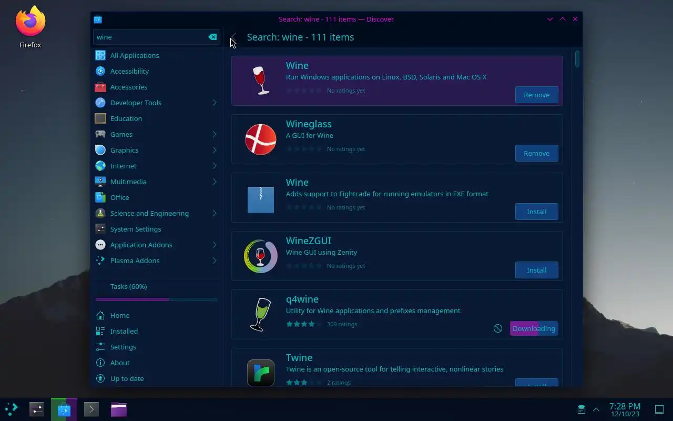Expand the Games category chevron
Viewport: 673px width, 421px height.
[x=215, y=134]
